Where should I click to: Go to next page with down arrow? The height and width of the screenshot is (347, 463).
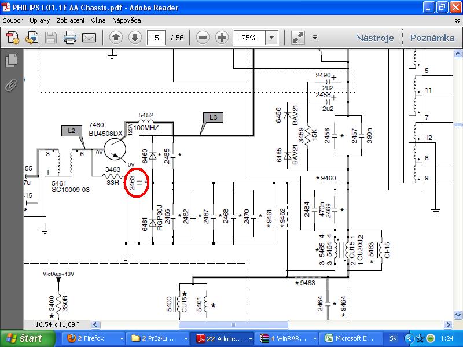pos(134,38)
